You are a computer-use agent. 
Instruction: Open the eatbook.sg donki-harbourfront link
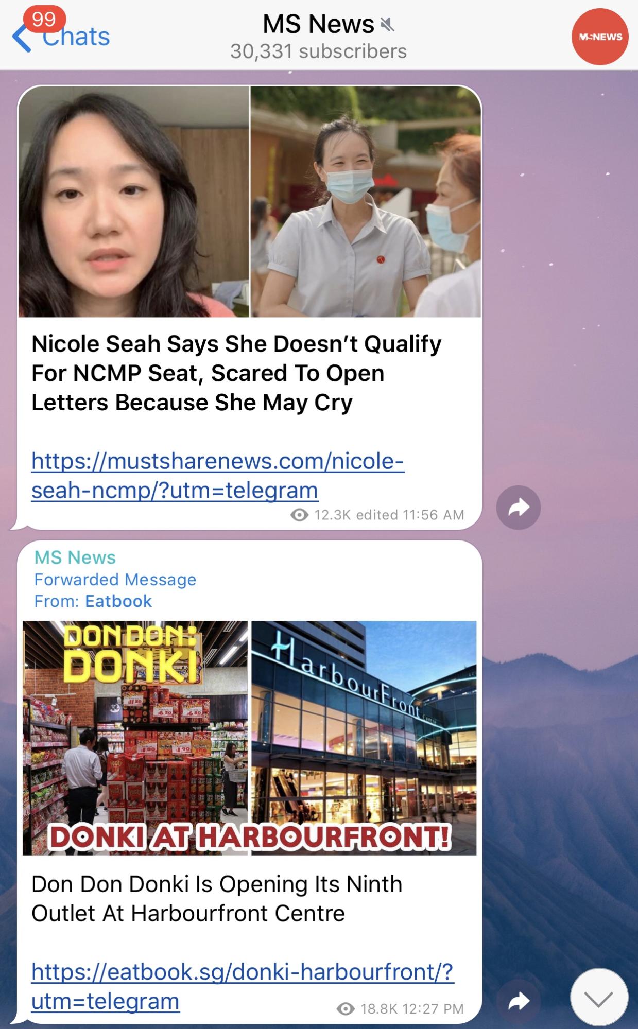243,986
